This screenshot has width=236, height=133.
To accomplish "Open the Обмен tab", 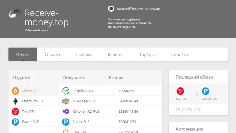I will 23,54.
